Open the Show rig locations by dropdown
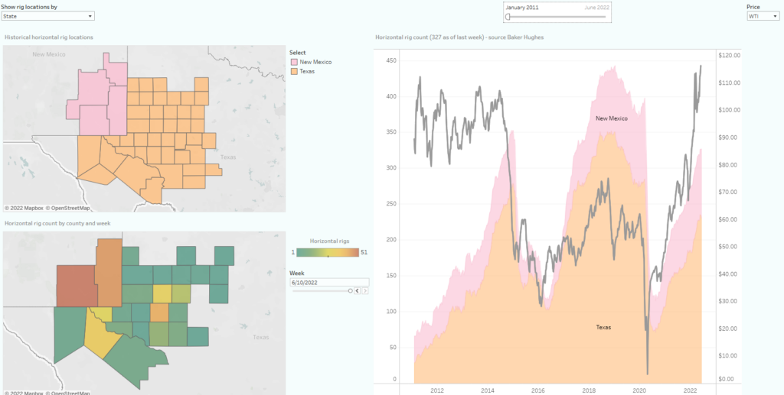This screenshot has height=395, width=784. coord(47,16)
